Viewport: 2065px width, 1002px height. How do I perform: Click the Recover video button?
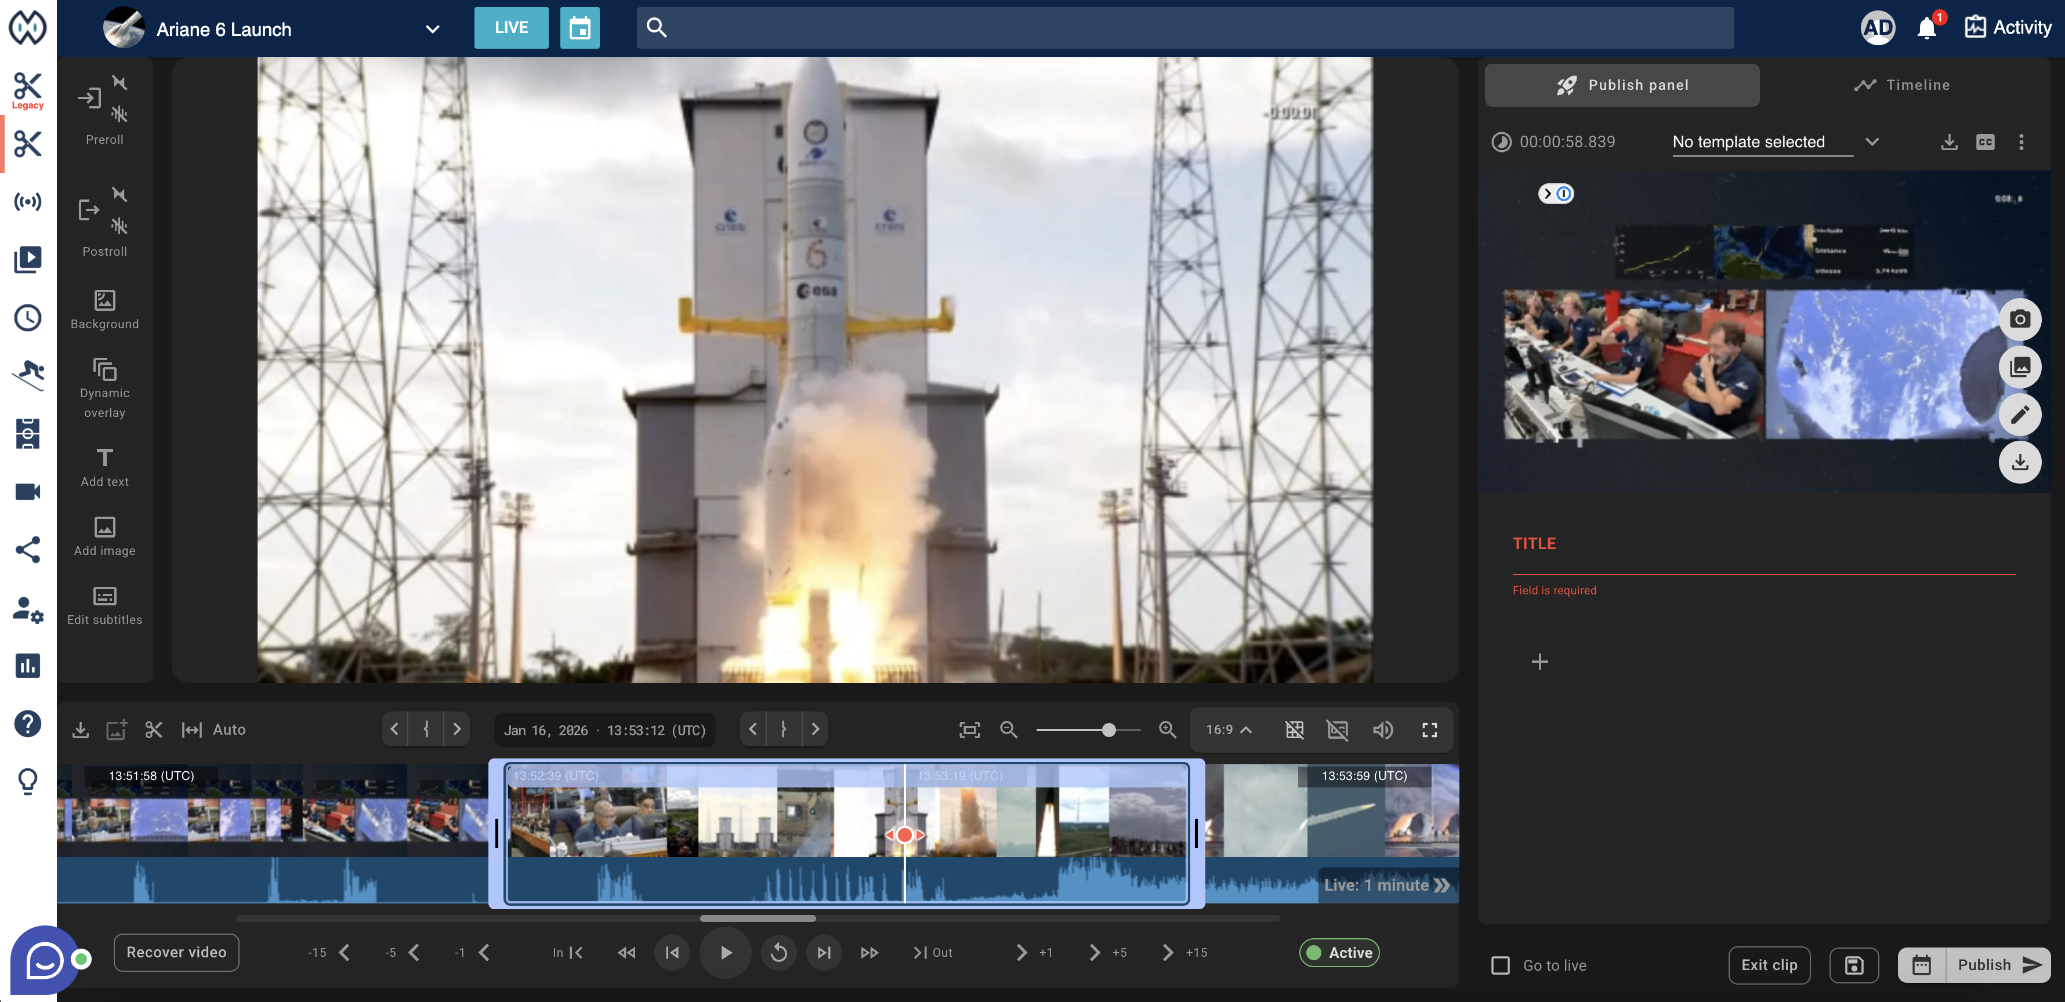click(176, 952)
